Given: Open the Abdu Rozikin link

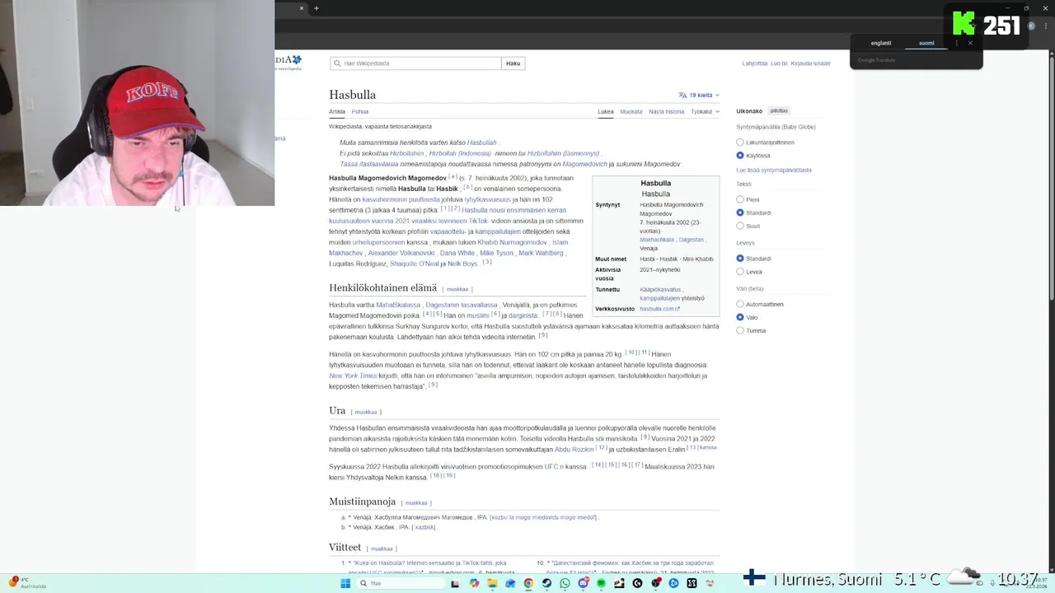Looking at the screenshot, I should click(574, 449).
